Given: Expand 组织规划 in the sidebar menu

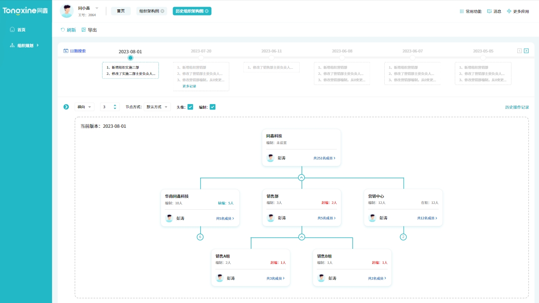Looking at the screenshot, I should point(26,45).
